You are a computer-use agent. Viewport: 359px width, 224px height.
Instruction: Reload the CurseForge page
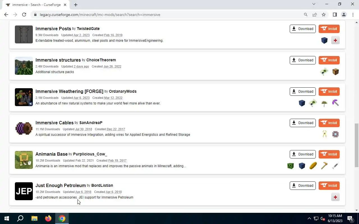pos(24,15)
